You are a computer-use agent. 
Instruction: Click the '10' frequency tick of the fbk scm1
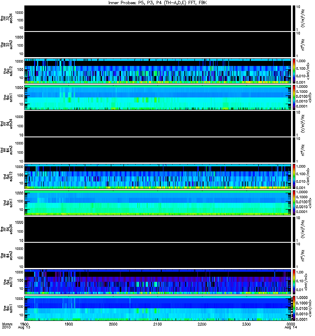tap(21, 315)
